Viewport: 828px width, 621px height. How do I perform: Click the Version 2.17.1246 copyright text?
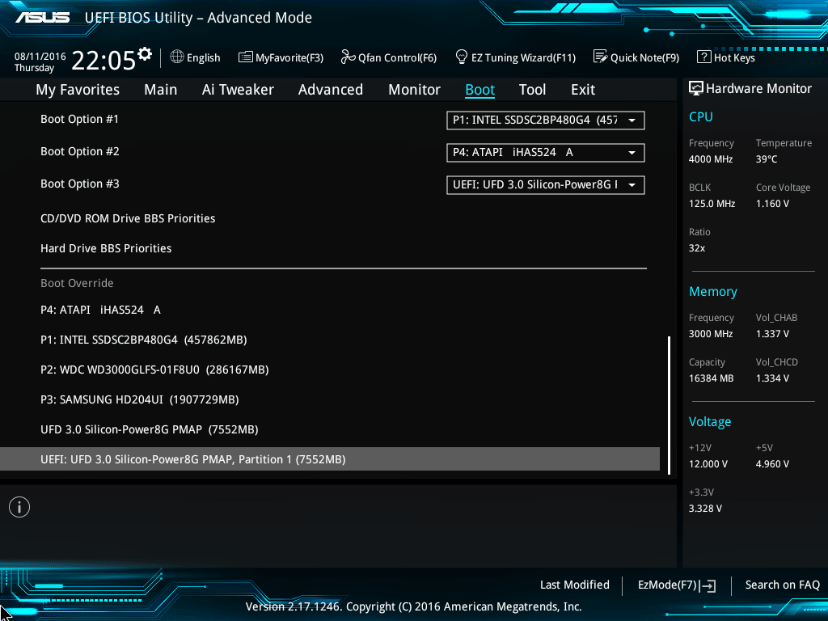click(413, 606)
